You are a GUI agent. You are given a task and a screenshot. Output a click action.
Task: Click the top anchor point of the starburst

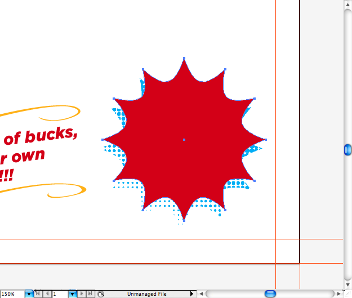coord(184,58)
